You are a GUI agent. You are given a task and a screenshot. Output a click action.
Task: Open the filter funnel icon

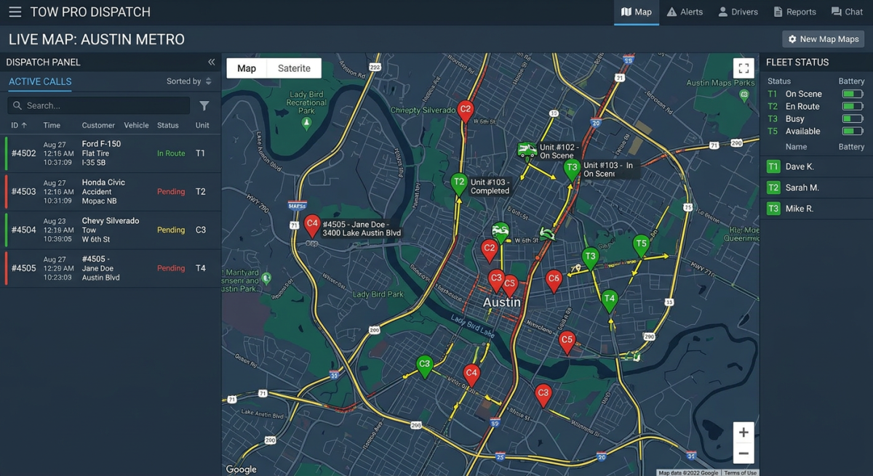tap(204, 106)
